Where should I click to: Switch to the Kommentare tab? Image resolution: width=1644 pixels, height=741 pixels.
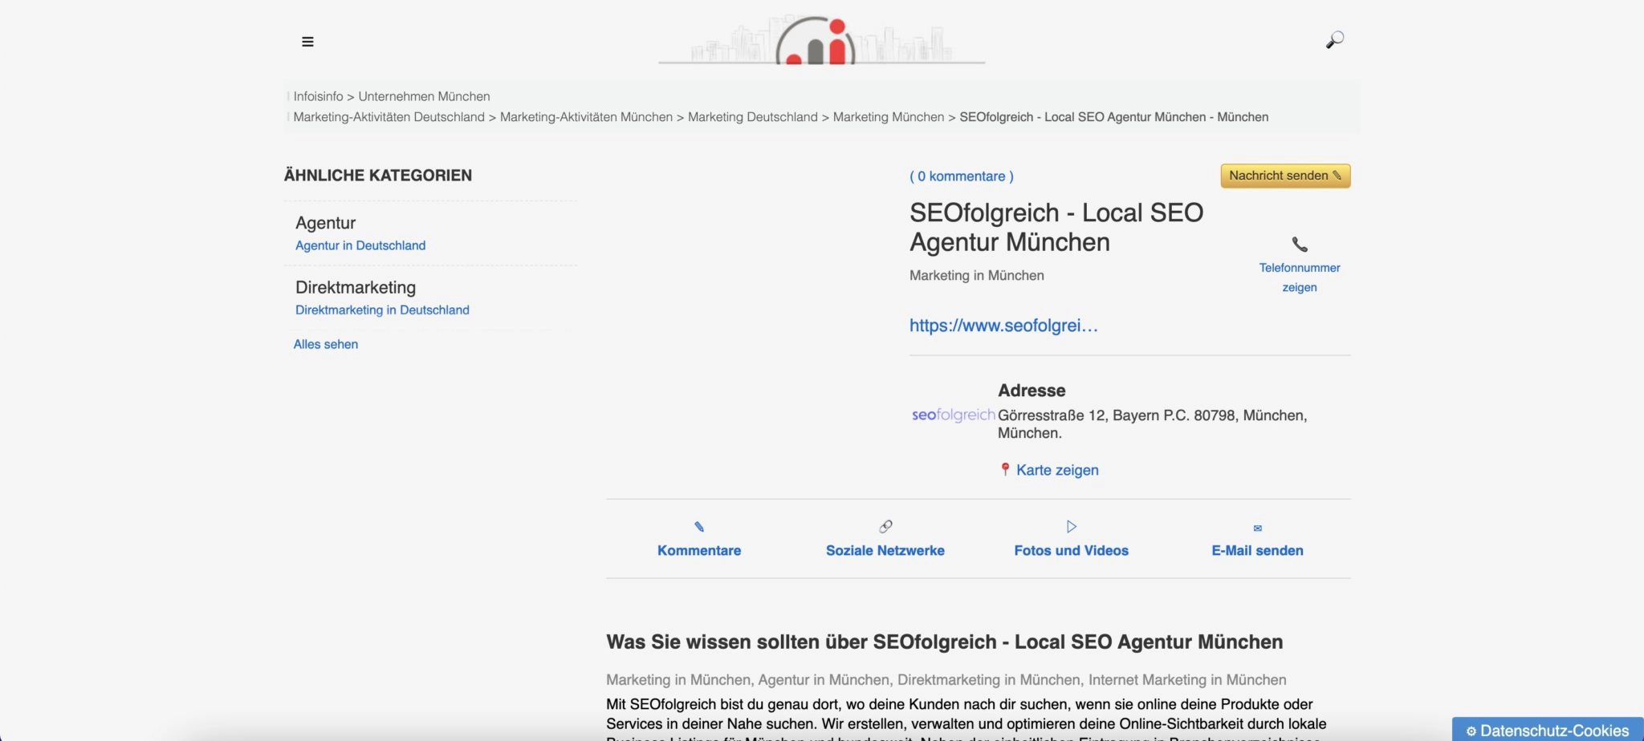699,551
